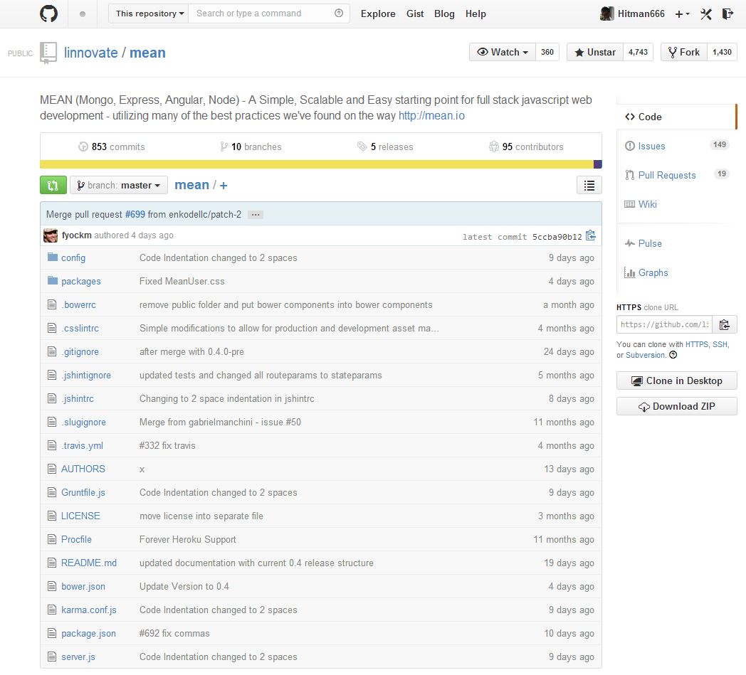The image size is (746, 675).
Task: Fork the mean repository
Action: (x=683, y=53)
